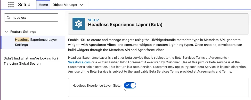Switch to the Home tab

[x=43, y=5]
